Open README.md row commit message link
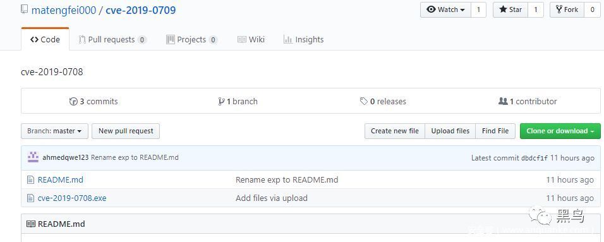604x242 pixels. 287,179
